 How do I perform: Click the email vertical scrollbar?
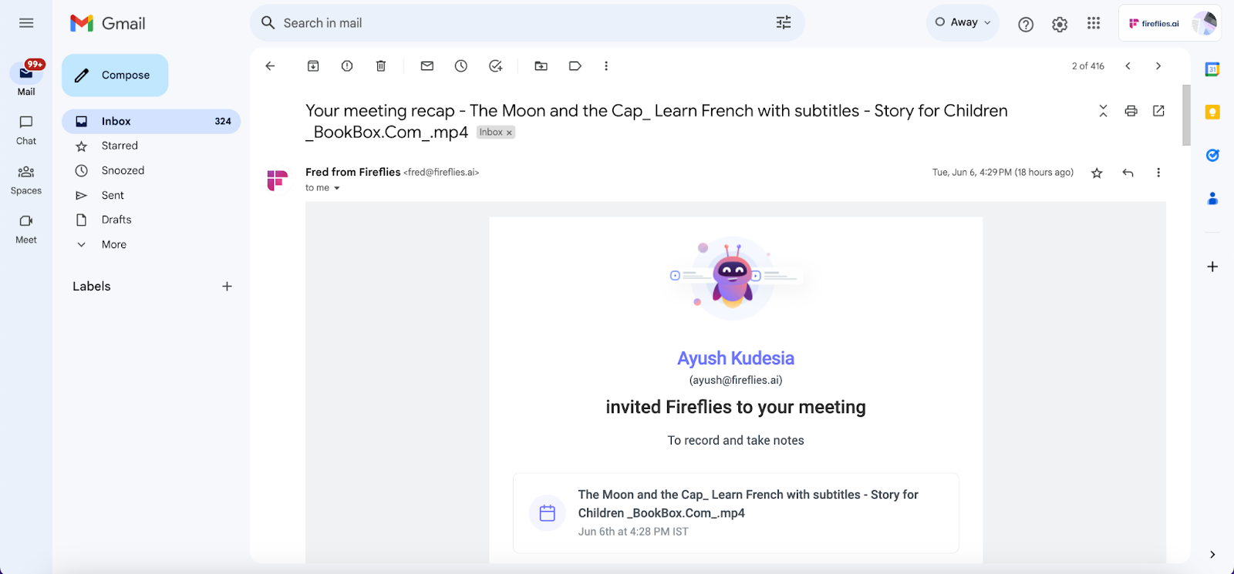(x=1186, y=115)
